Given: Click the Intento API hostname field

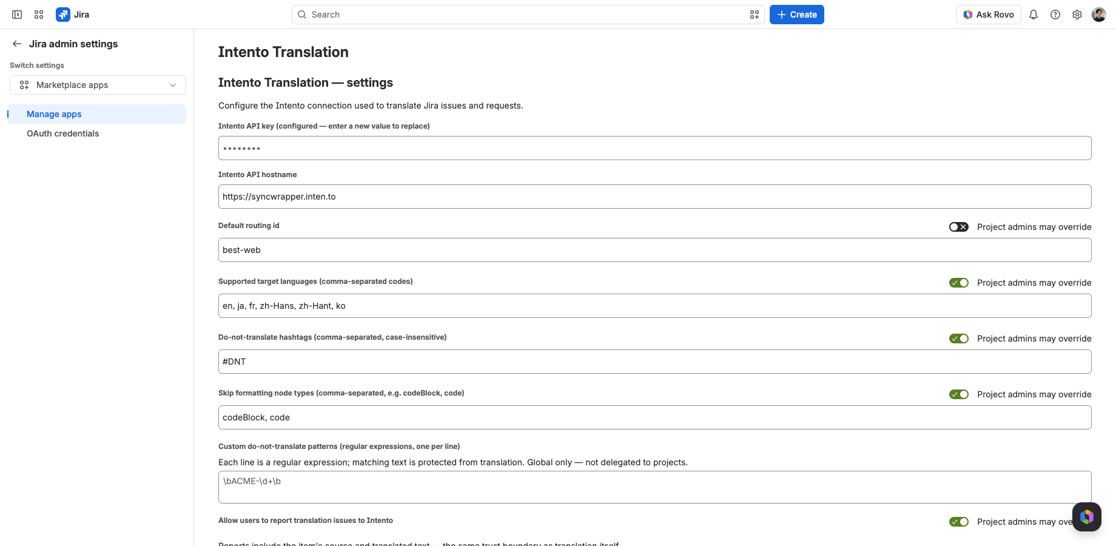Looking at the screenshot, I should coord(654,197).
